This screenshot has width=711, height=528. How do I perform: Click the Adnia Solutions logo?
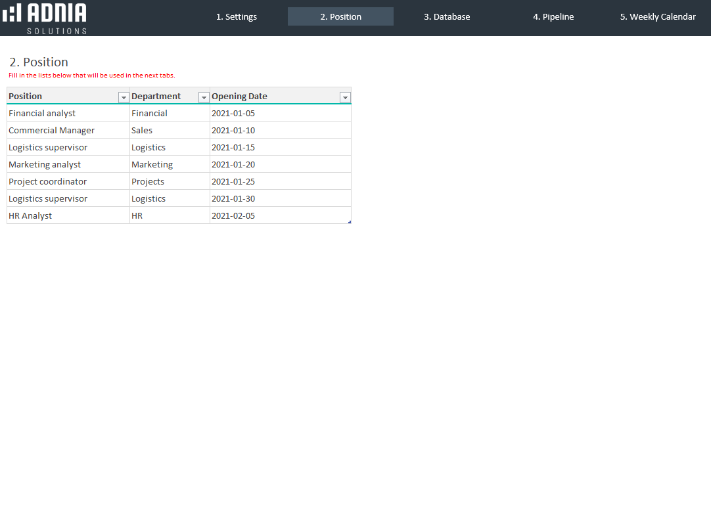[45, 18]
